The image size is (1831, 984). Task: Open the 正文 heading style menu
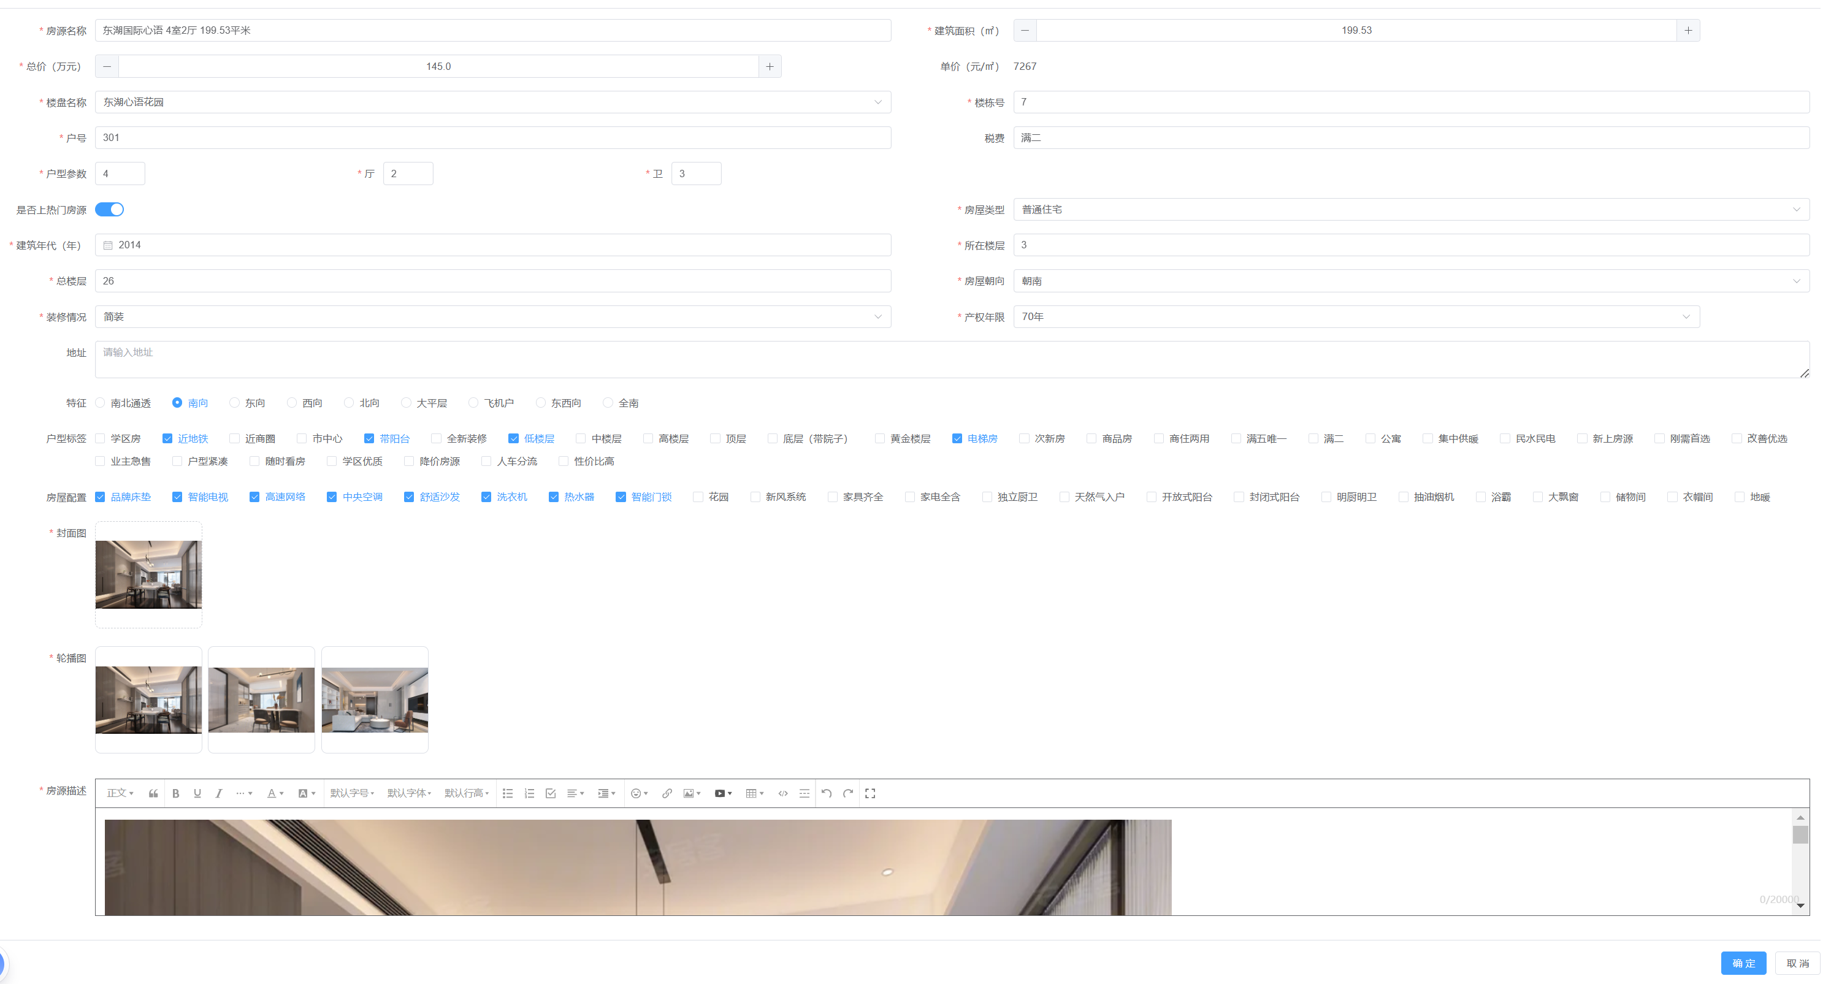pos(120,793)
